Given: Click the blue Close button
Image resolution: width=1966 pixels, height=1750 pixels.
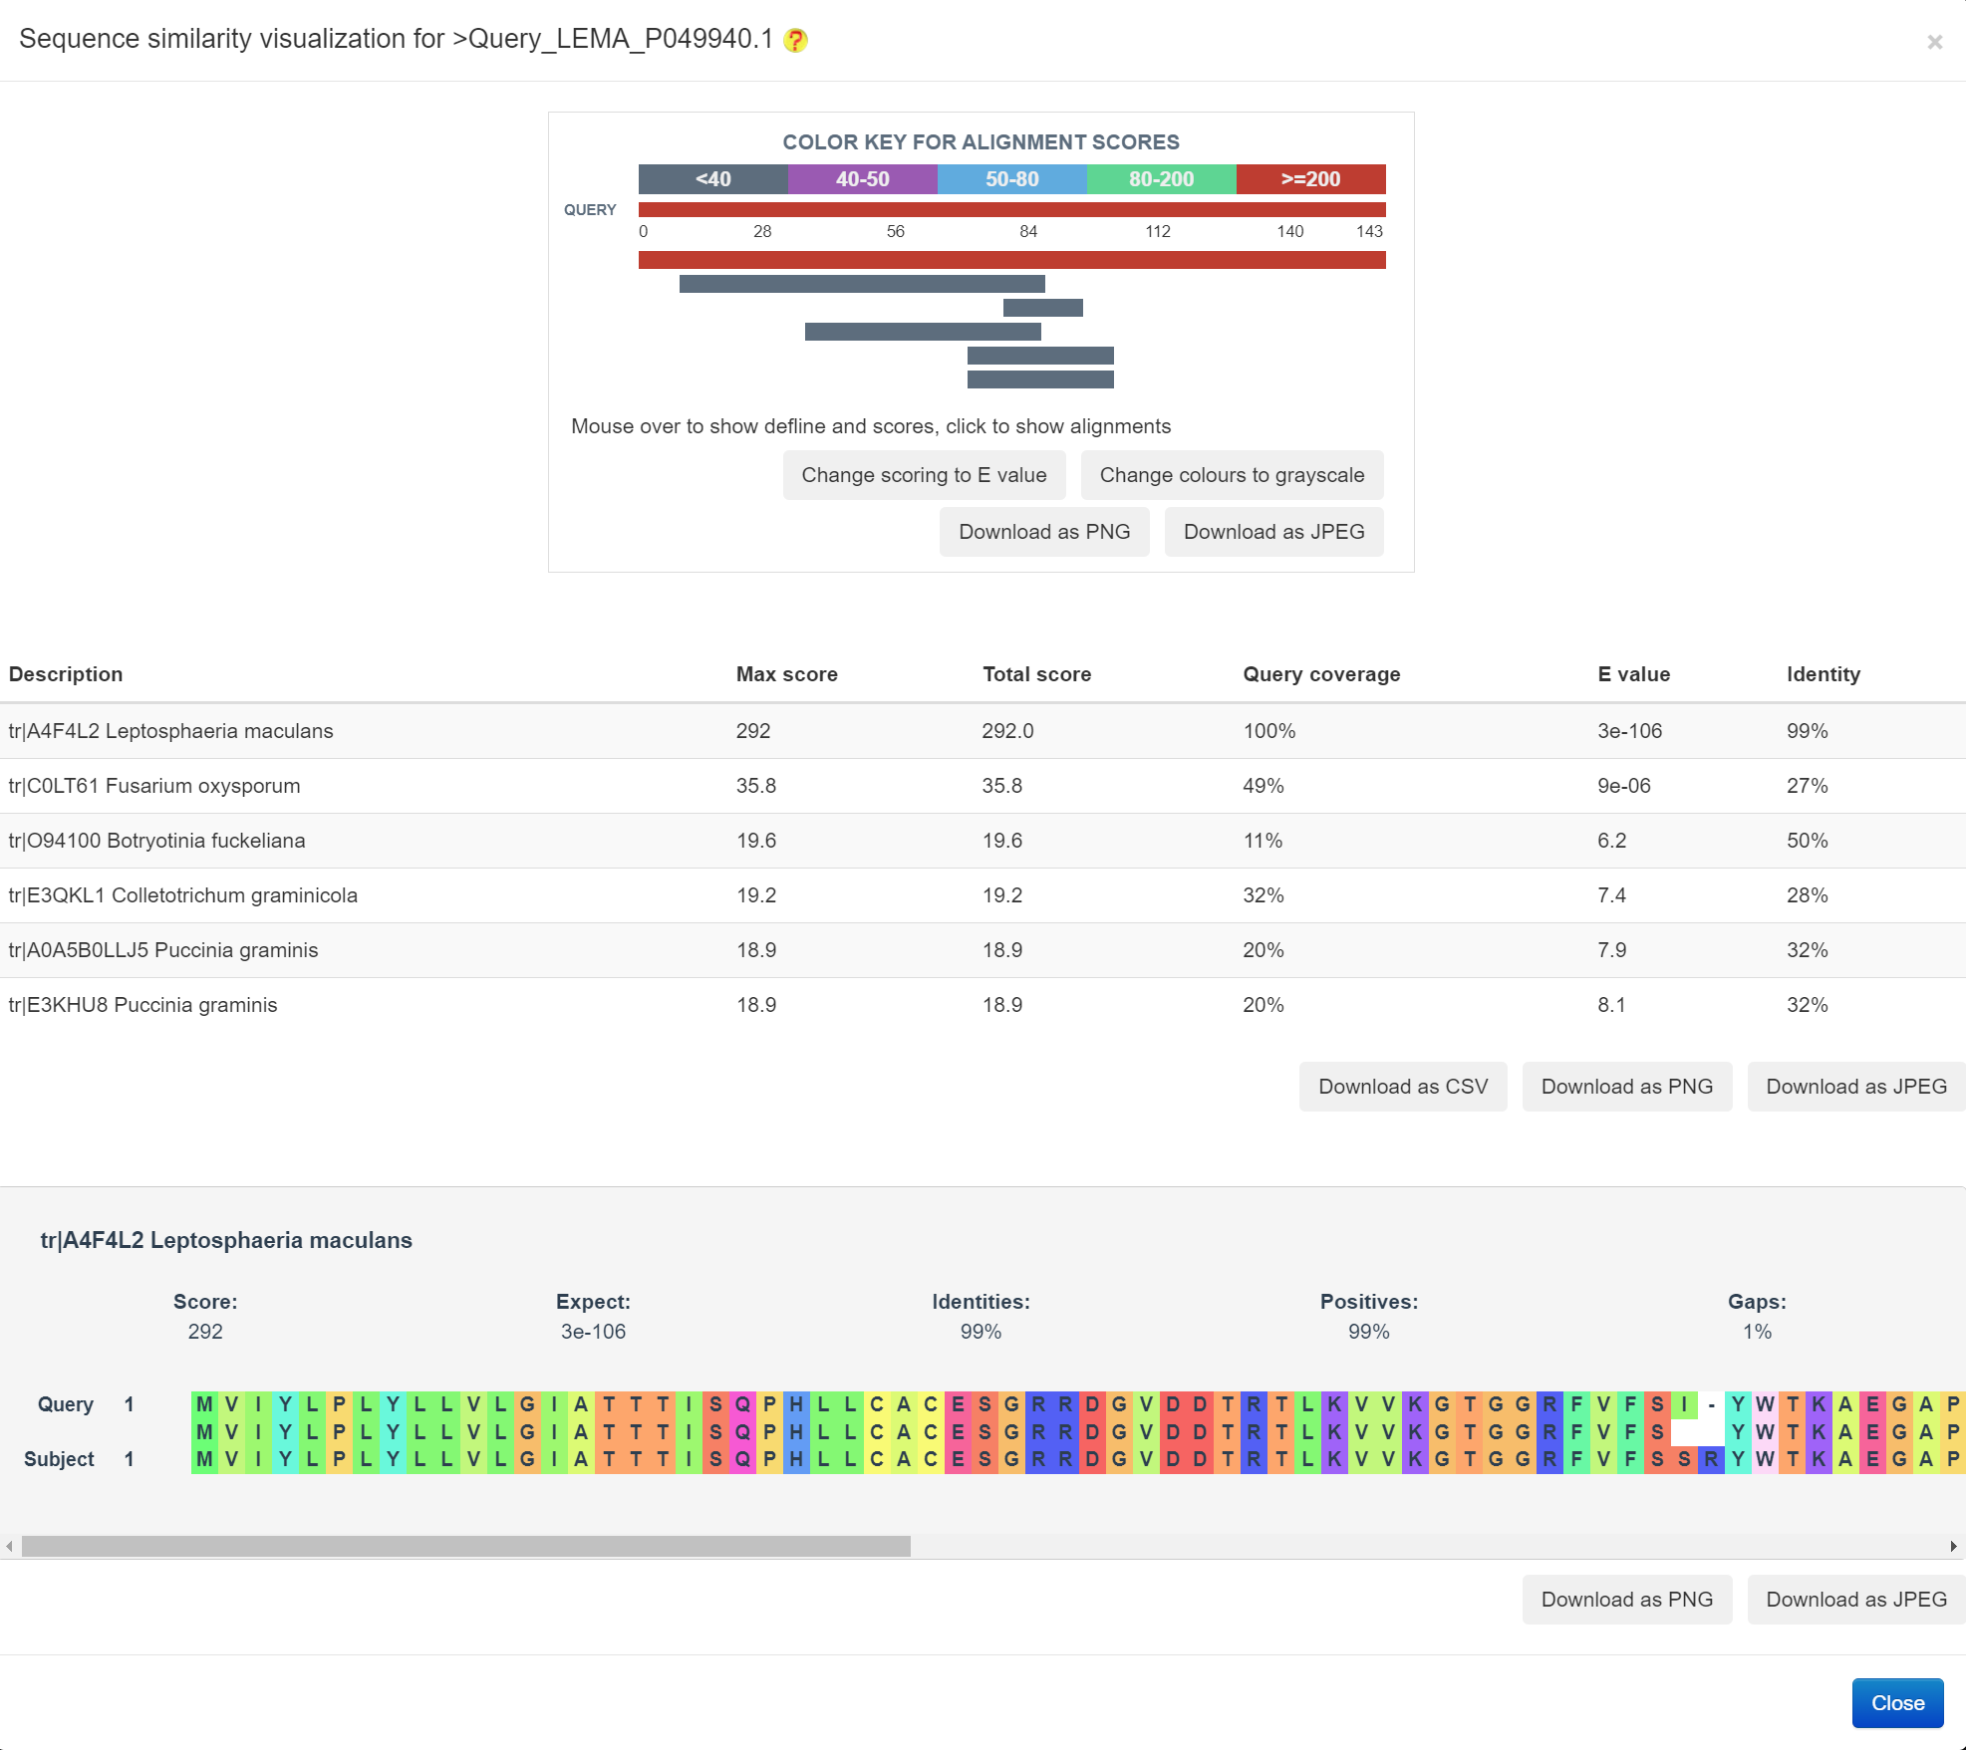Looking at the screenshot, I should (x=1897, y=1703).
